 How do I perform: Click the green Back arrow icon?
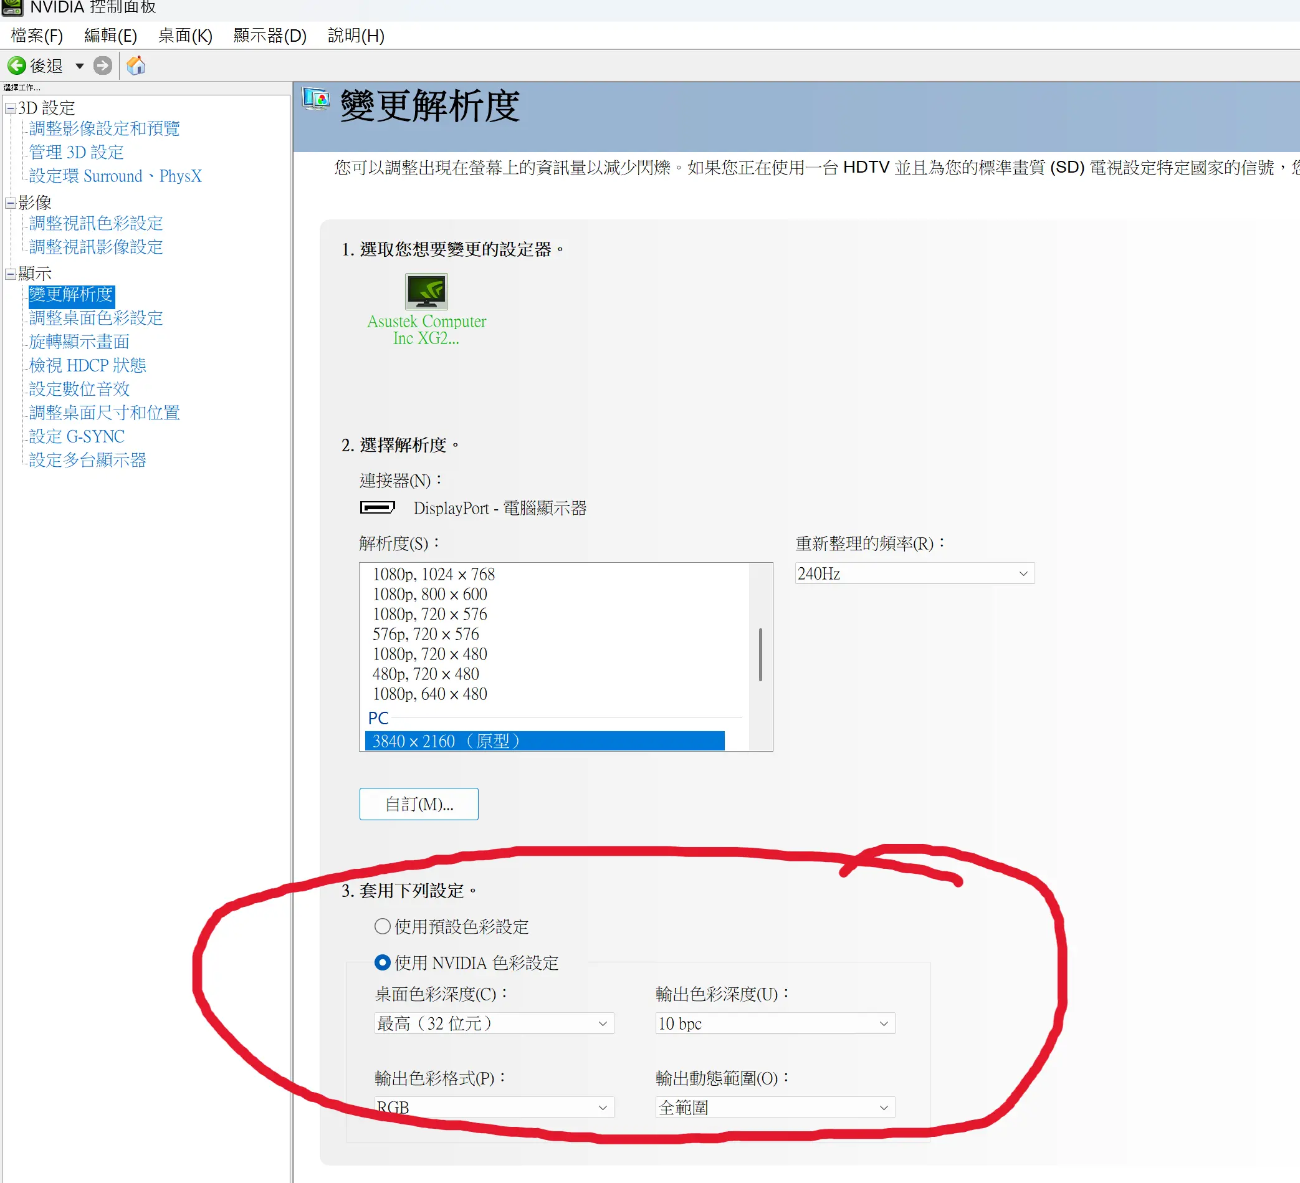click(17, 65)
